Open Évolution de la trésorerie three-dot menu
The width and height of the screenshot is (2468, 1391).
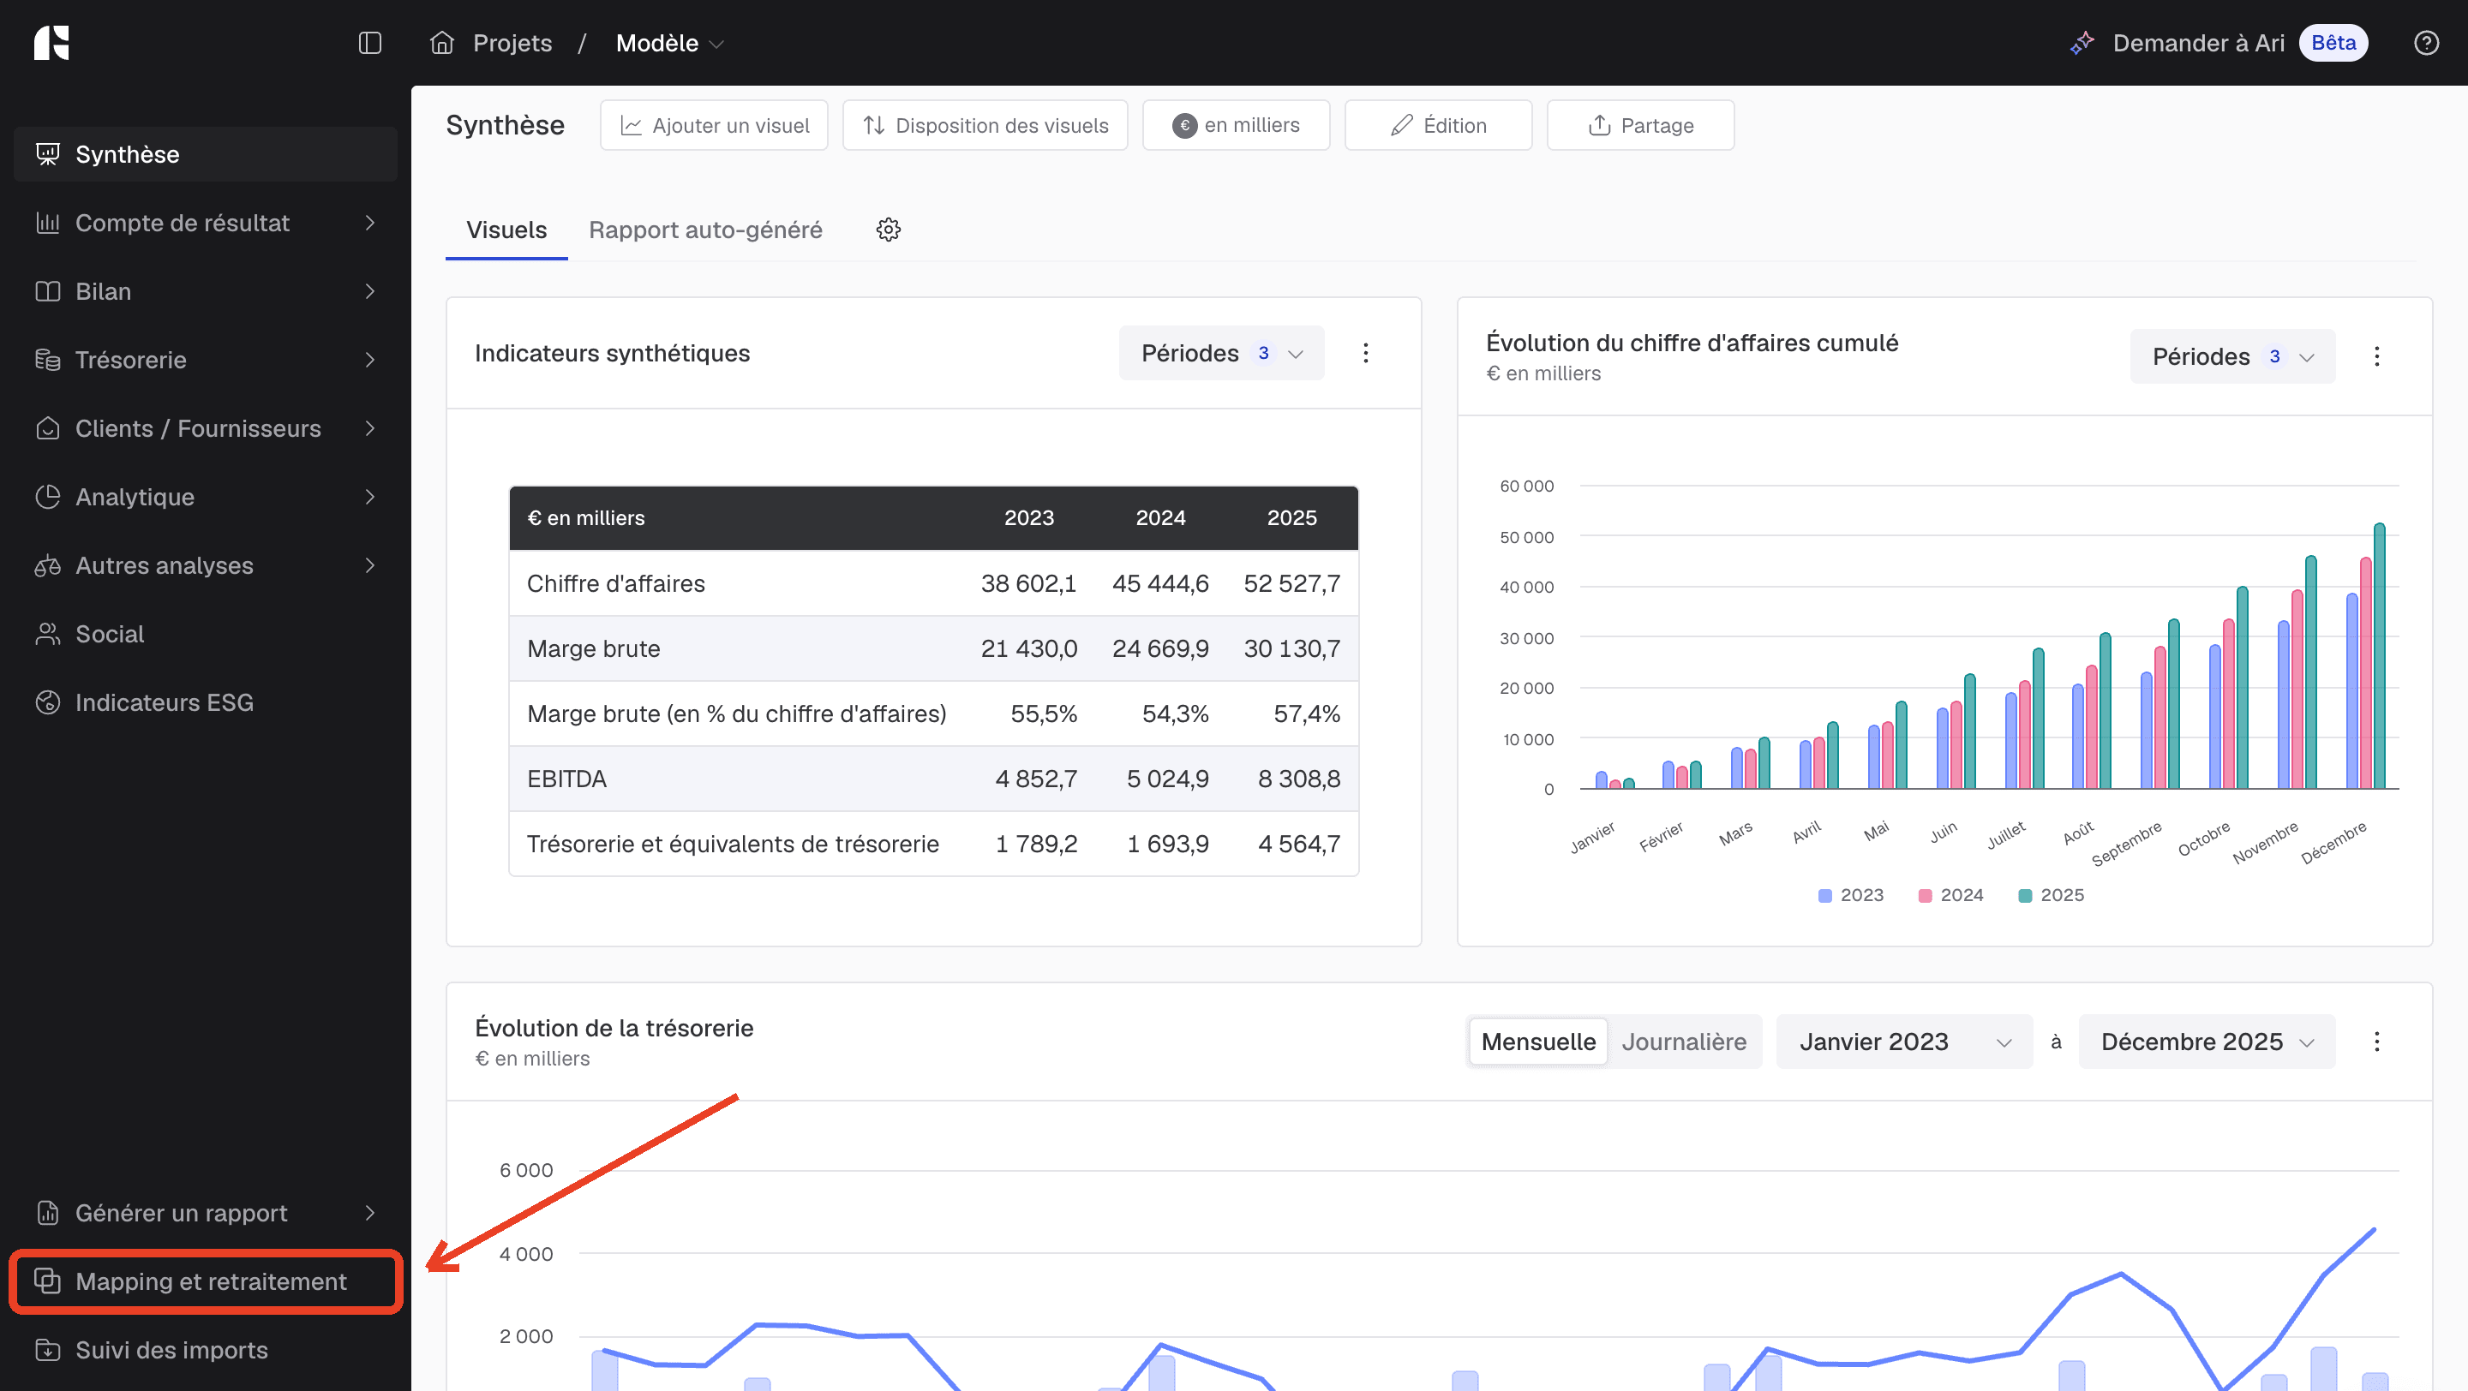pos(2376,1042)
